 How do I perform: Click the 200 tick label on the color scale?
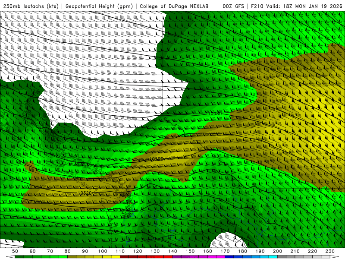277,251
